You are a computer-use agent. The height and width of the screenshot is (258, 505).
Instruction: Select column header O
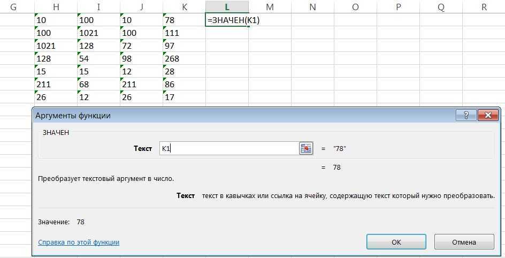pos(356,7)
